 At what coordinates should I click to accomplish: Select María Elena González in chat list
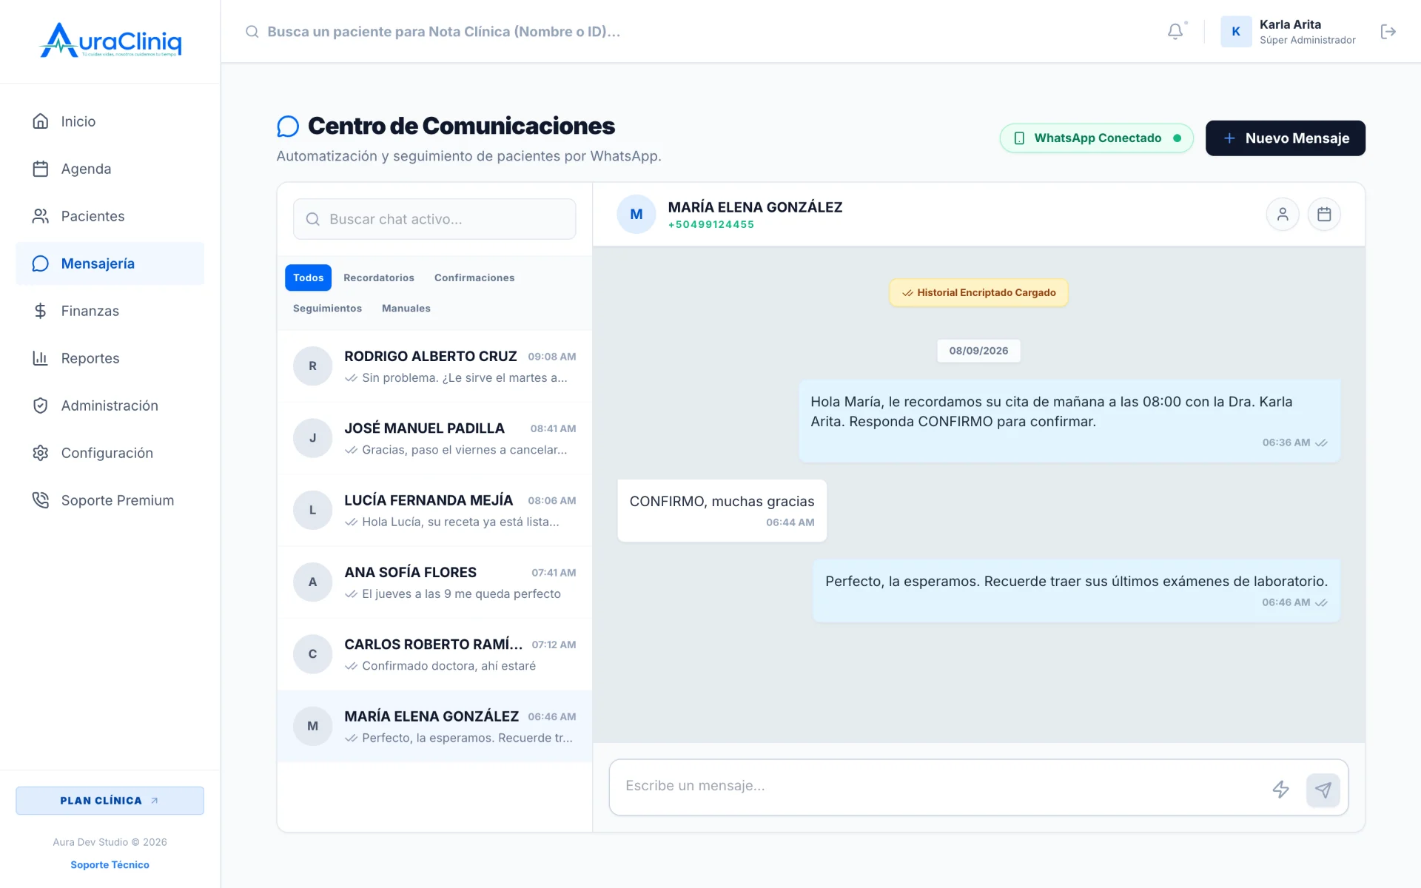coord(434,727)
